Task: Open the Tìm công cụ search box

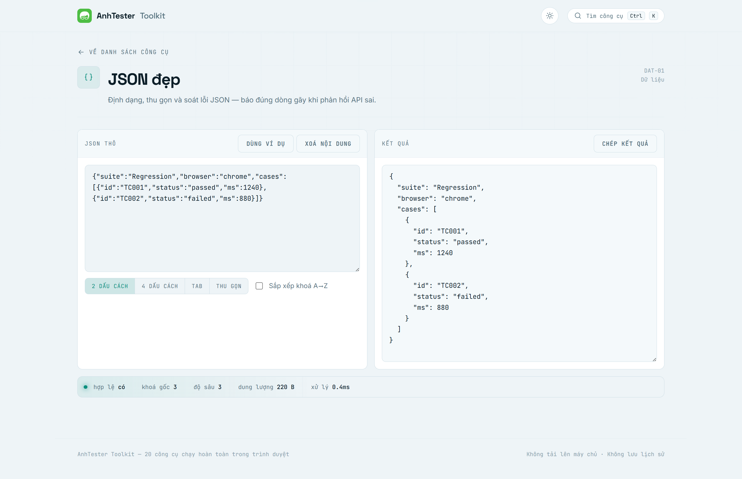Action: 616,16
